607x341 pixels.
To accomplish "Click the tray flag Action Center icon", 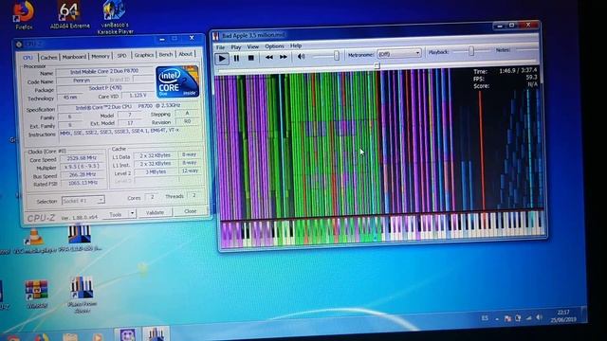I will [507, 318].
